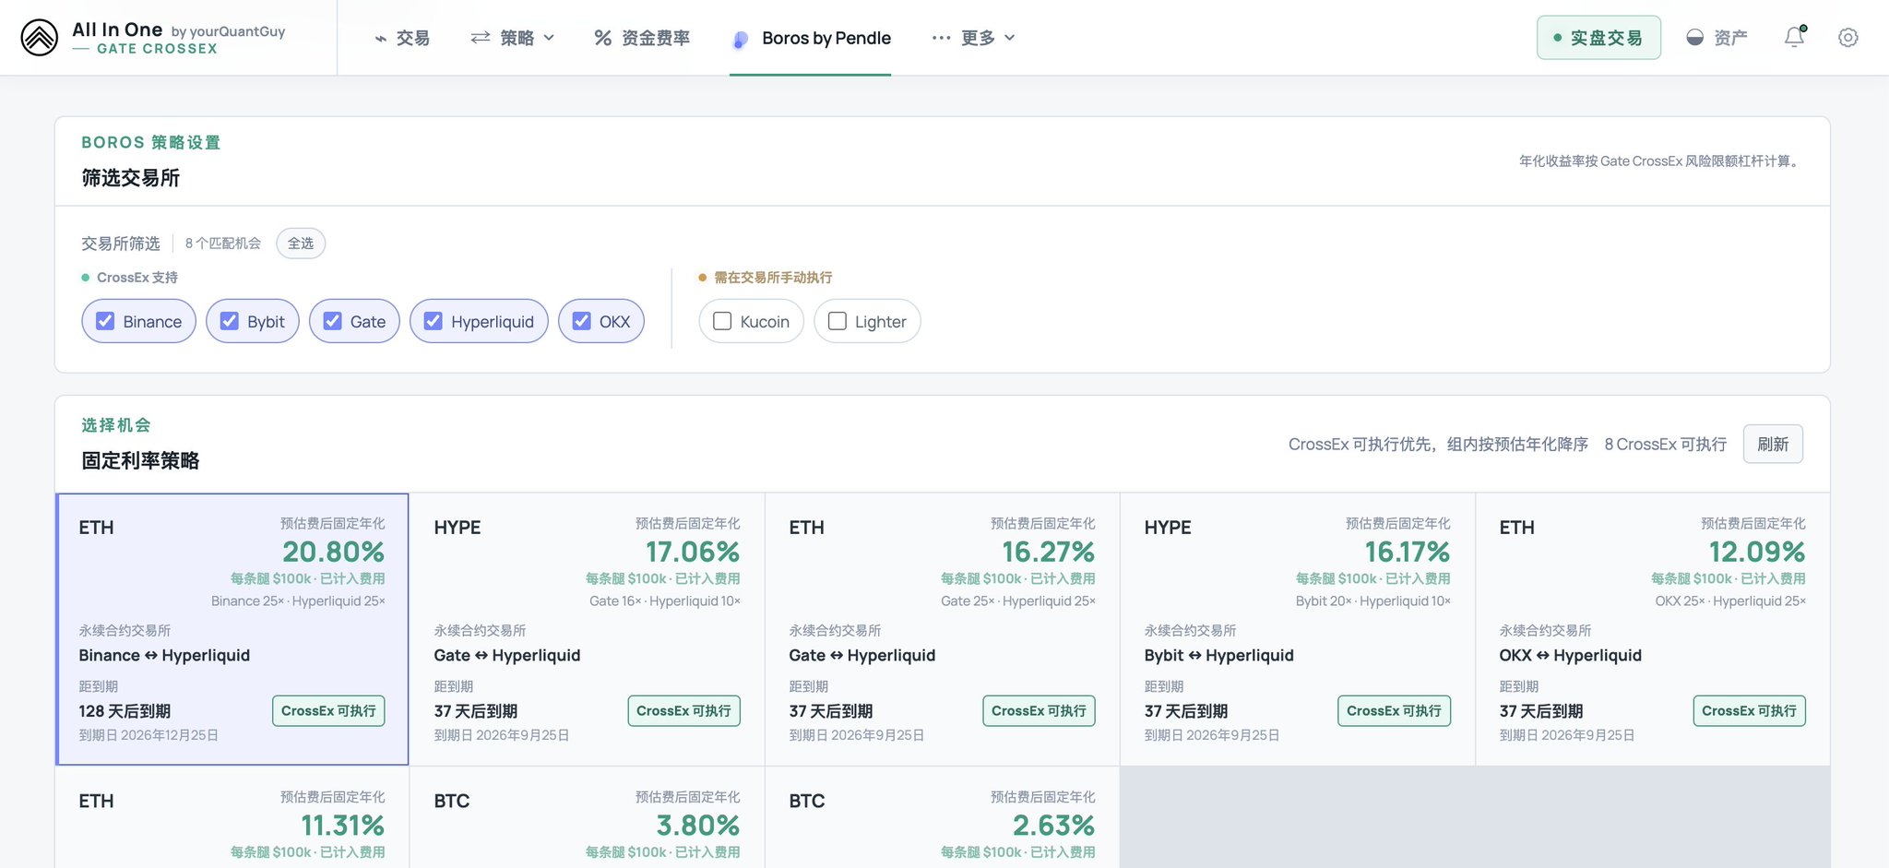Click the 刷新 refresh button

(1773, 445)
